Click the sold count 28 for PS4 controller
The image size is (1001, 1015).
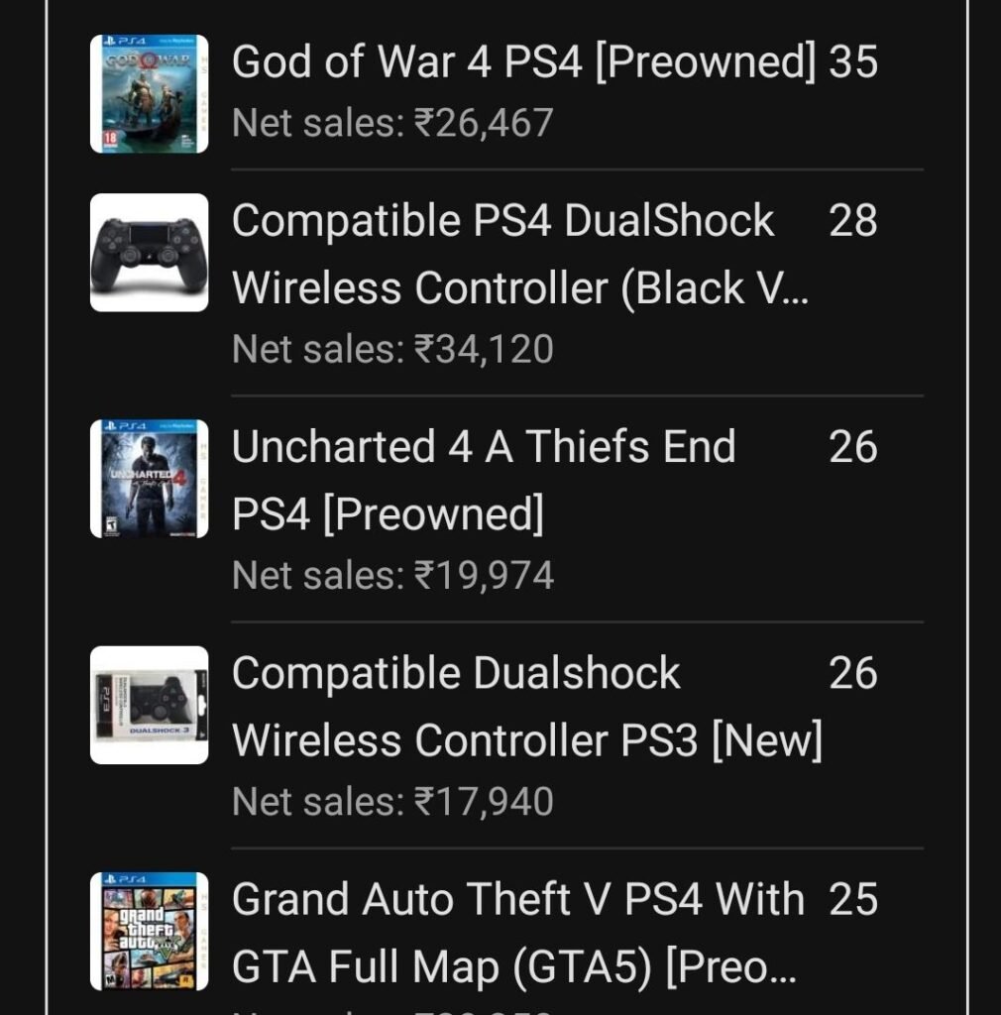coord(853,221)
